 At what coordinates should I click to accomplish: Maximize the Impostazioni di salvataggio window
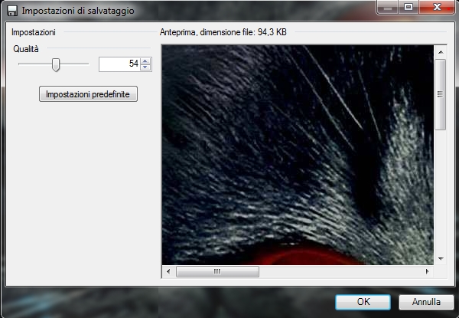pyautogui.click(x=408, y=7)
